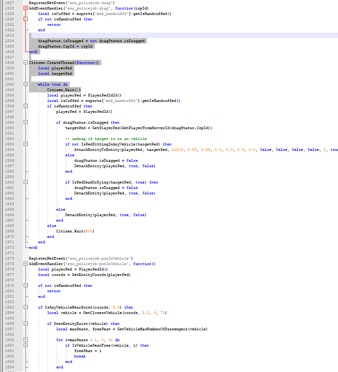
Task: Collapse the IsVehicleSeatFree if block
Action: click(x=25, y=346)
